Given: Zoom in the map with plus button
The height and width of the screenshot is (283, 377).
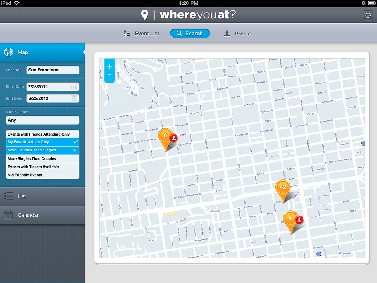Looking at the screenshot, I should [110, 66].
